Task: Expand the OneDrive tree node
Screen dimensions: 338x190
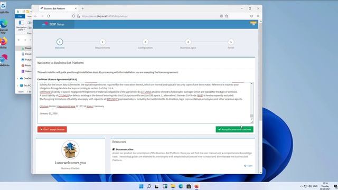Action: [17, 79]
